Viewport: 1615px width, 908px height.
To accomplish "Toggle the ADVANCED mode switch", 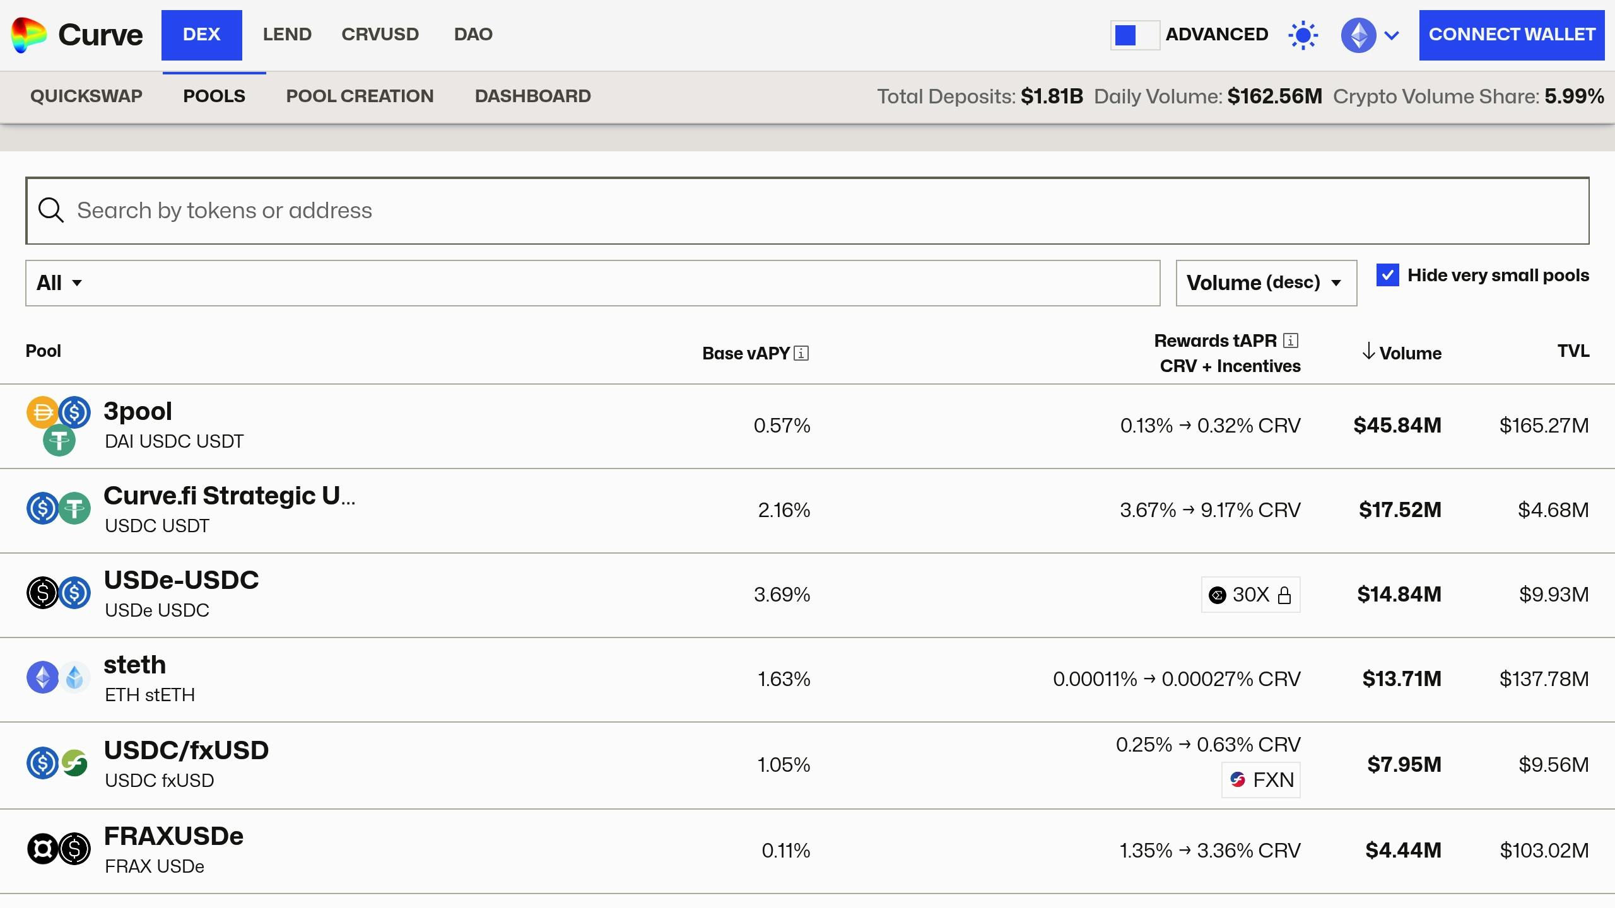I will point(1134,35).
